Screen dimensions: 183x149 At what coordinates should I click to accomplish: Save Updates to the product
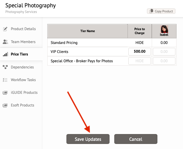coord(88,139)
